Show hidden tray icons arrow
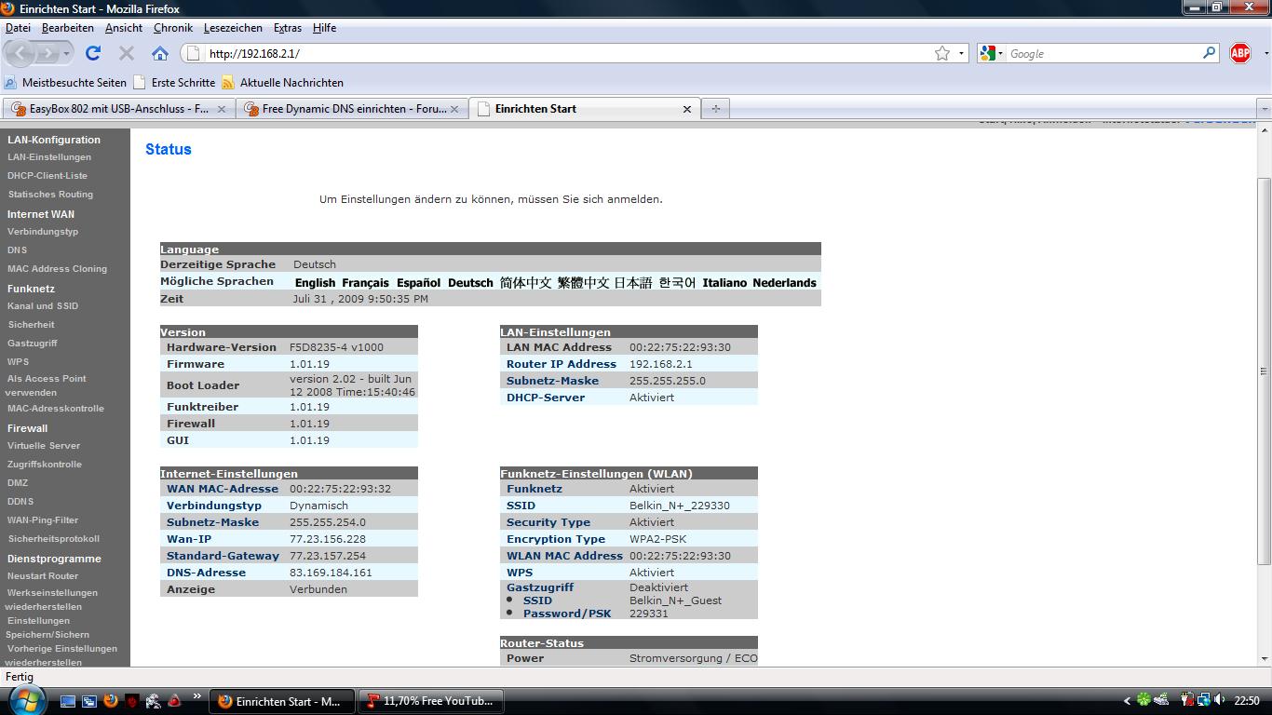Screen dimensions: 1272x715 coord(1127,701)
